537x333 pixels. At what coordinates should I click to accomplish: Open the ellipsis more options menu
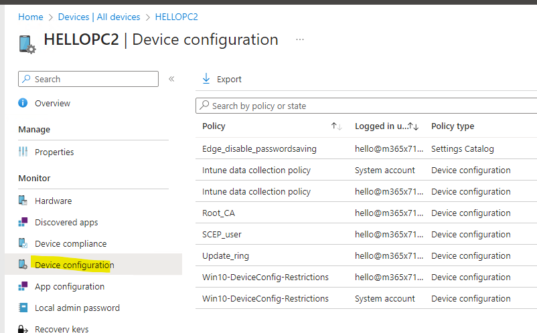(x=300, y=39)
